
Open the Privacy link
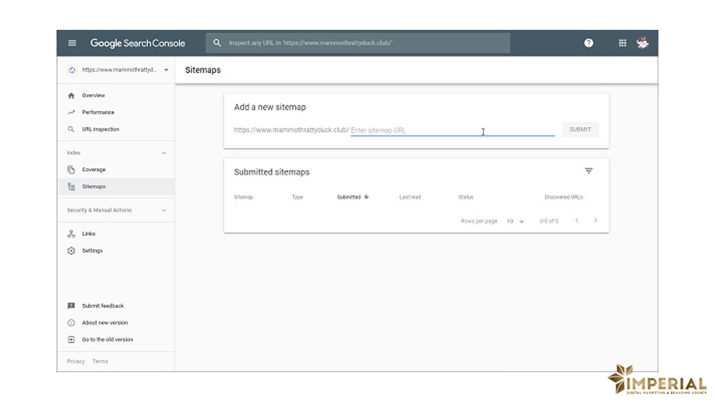pyautogui.click(x=76, y=362)
